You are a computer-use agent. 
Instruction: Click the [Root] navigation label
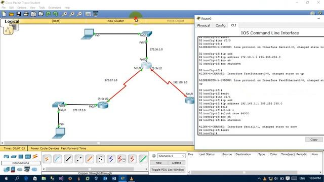pyautogui.click(x=56, y=21)
